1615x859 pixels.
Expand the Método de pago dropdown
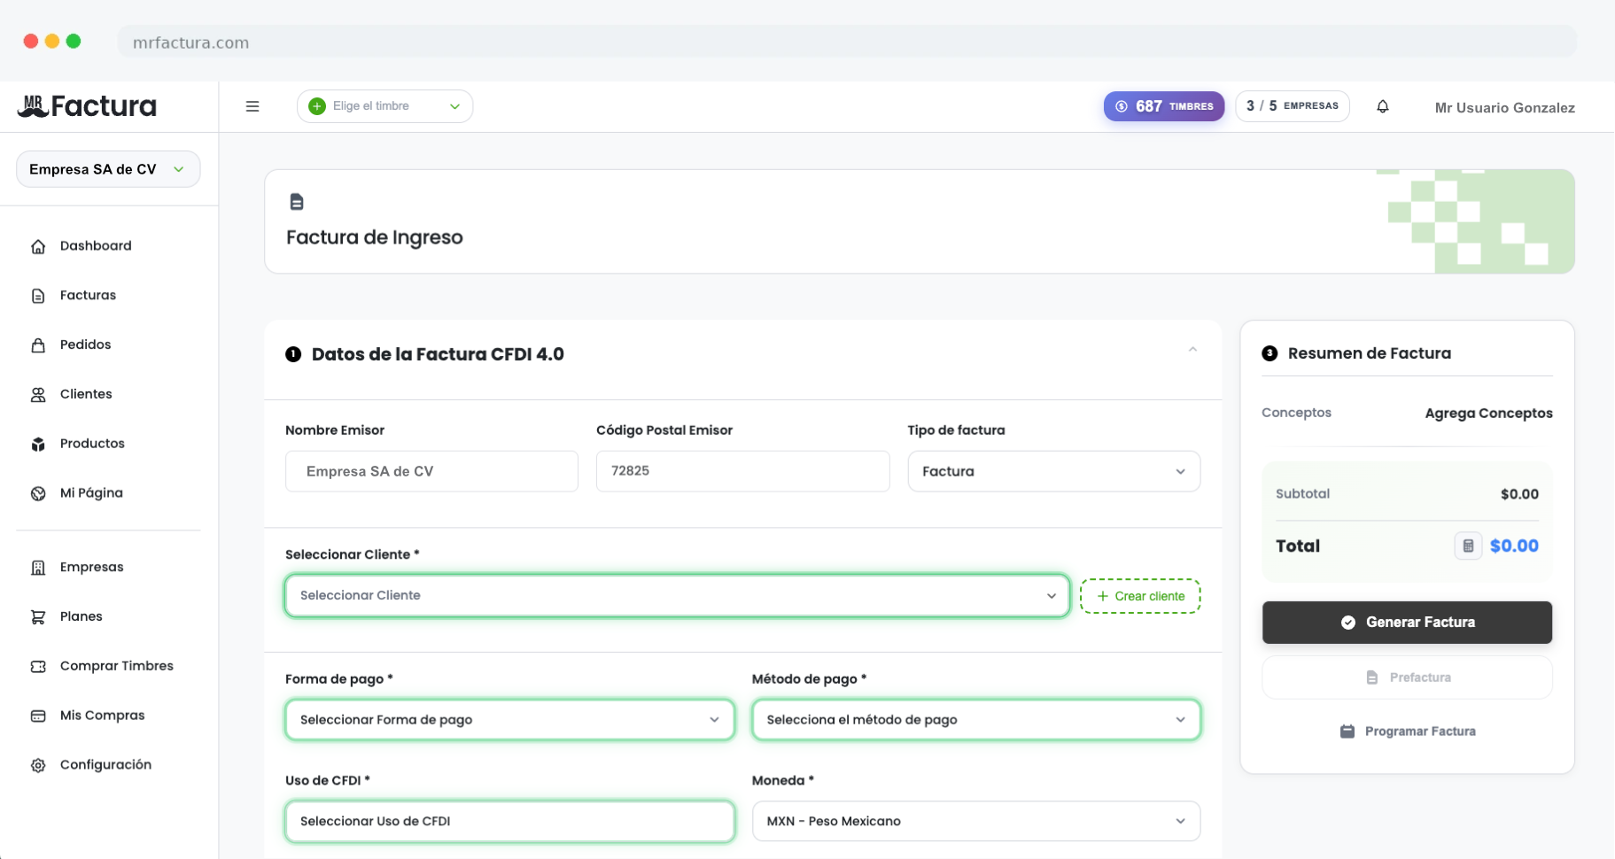coord(975,719)
